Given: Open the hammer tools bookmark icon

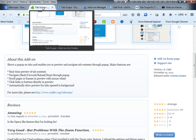Looking at the screenshot, I should pos(131,22).
